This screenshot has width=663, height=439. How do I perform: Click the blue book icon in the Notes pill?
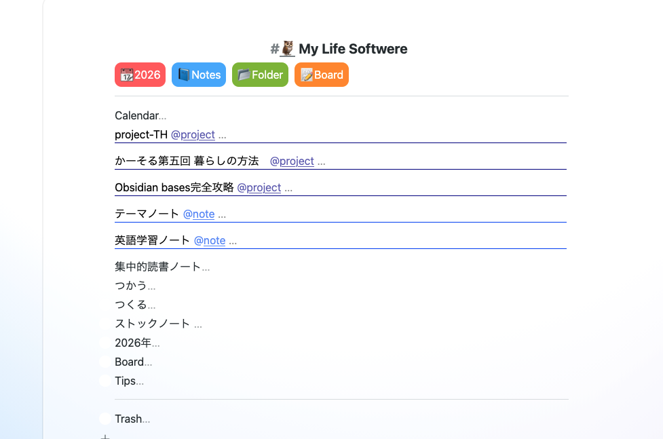click(x=183, y=75)
